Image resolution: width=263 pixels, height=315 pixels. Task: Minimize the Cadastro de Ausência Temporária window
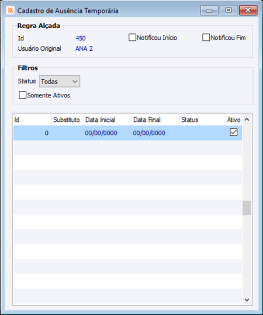pyautogui.click(x=209, y=10)
